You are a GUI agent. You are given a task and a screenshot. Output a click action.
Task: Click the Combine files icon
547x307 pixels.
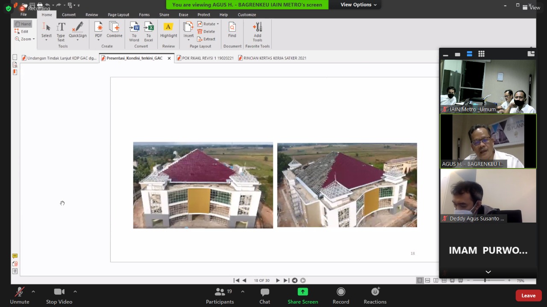pos(114,30)
